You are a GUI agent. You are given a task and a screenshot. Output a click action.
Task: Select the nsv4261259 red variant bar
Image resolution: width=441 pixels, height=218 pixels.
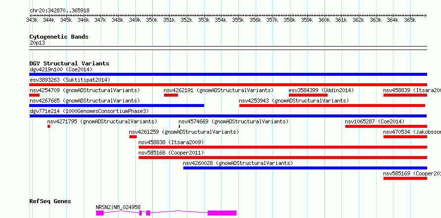coord(133,137)
